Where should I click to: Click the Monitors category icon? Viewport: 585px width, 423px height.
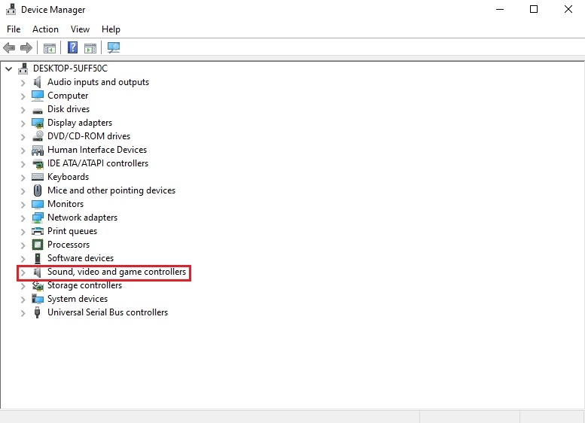click(x=38, y=204)
